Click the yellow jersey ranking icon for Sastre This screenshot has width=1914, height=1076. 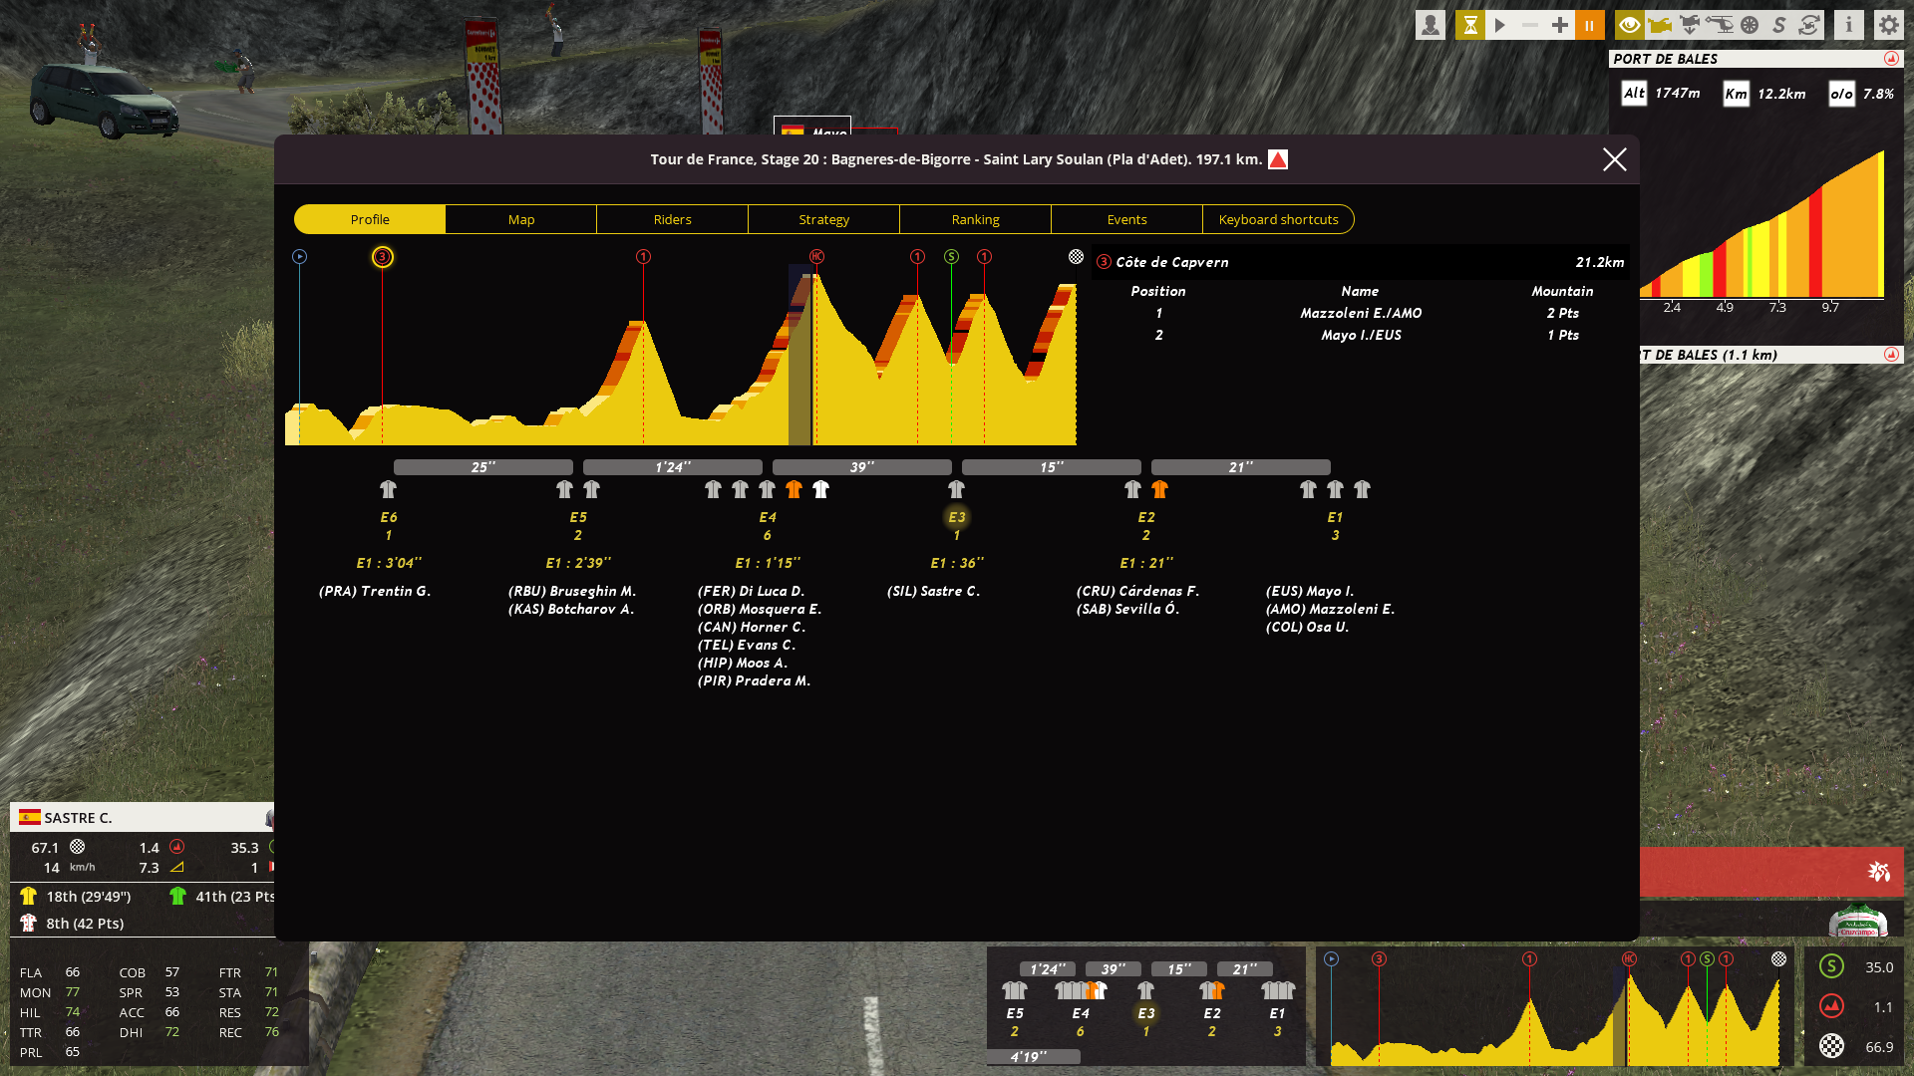point(28,896)
